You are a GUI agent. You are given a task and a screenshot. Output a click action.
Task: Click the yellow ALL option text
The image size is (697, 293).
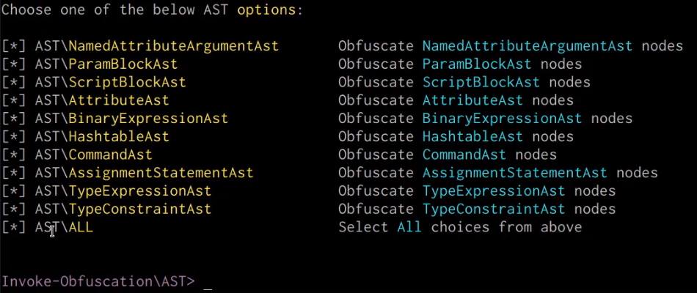[81, 227]
